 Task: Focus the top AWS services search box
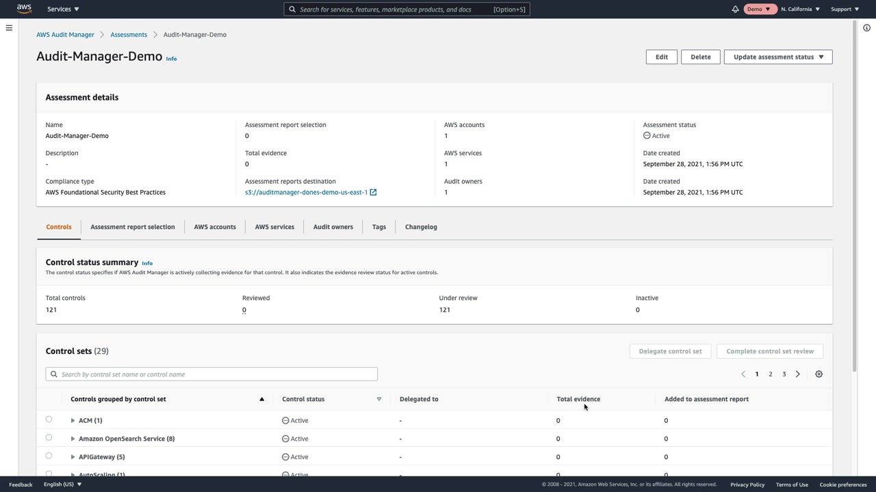tap(407, 10)
